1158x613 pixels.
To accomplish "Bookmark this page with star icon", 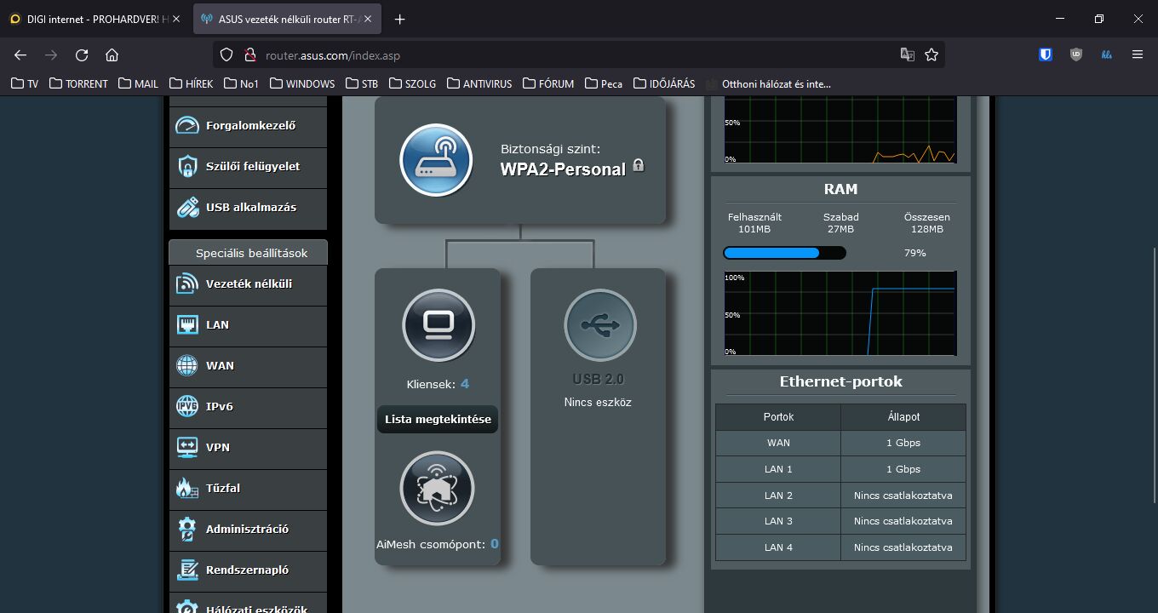I will coord(932,54).
